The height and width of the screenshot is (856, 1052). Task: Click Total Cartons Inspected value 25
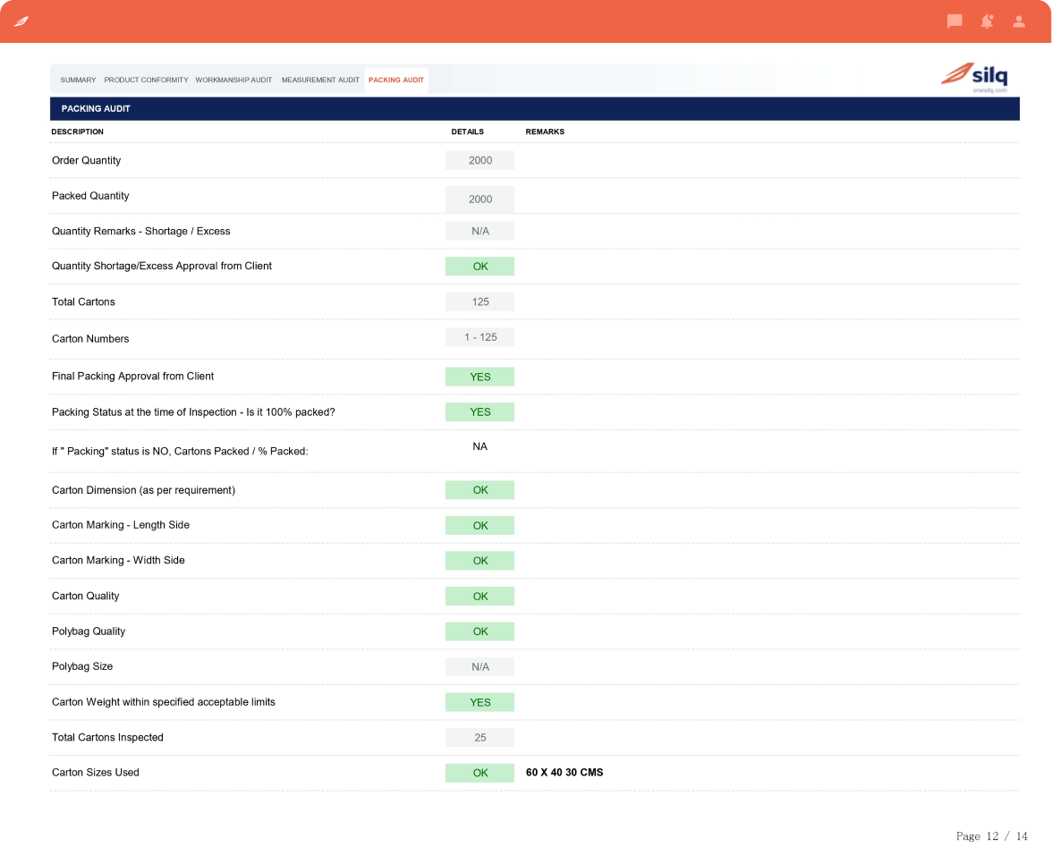click(x=479, y=737)
